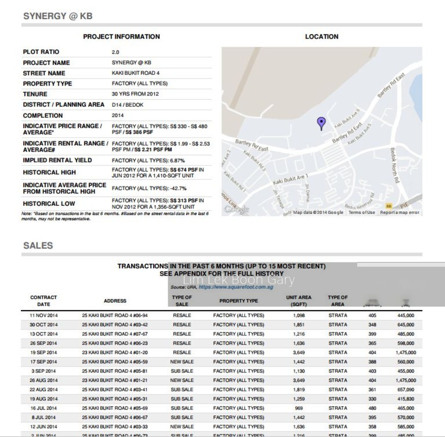Select address 25 KAKI BUKIT ROAD 4 #06-23
This screenshot has height=437, width=445.
115,343
